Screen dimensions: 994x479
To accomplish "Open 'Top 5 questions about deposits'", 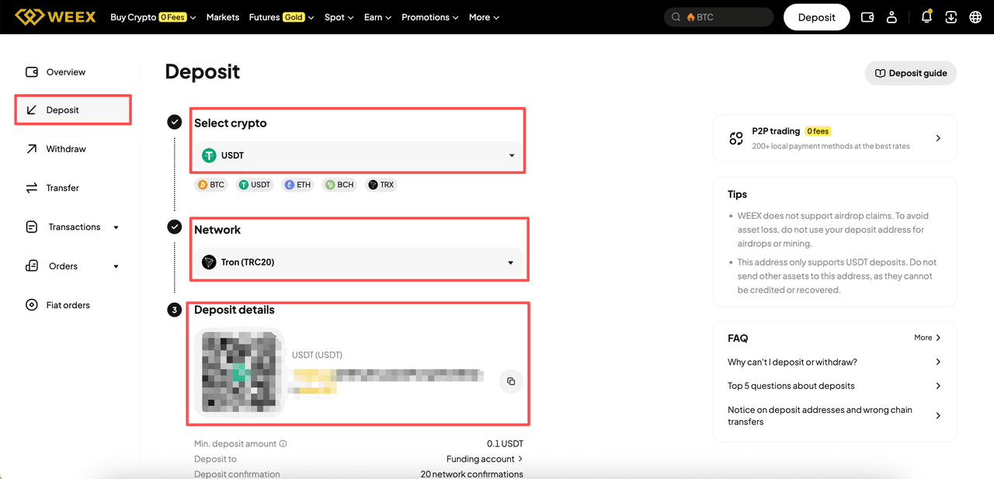I will click(835, 386).
